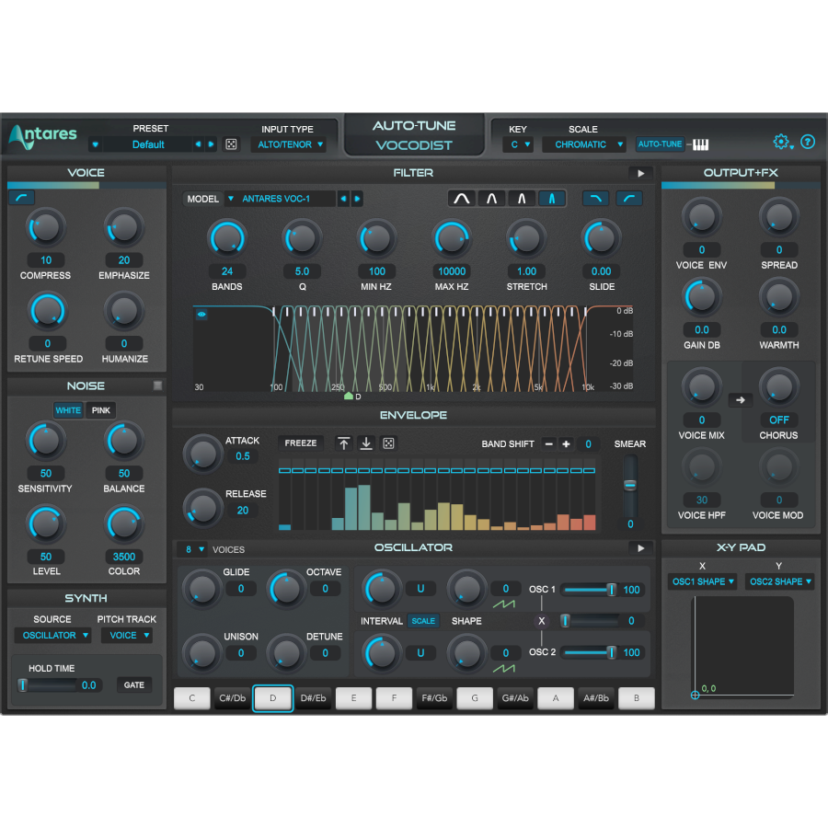828x828 pixels.
Task: Toggle the filter high-pass shape icon
Action: click(x=629, y=199)
